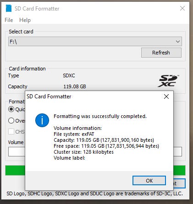The width and height of the screenshot is (193, 204).
Task: Click the SD Card Formatter app icon
Action: point(9,8)
